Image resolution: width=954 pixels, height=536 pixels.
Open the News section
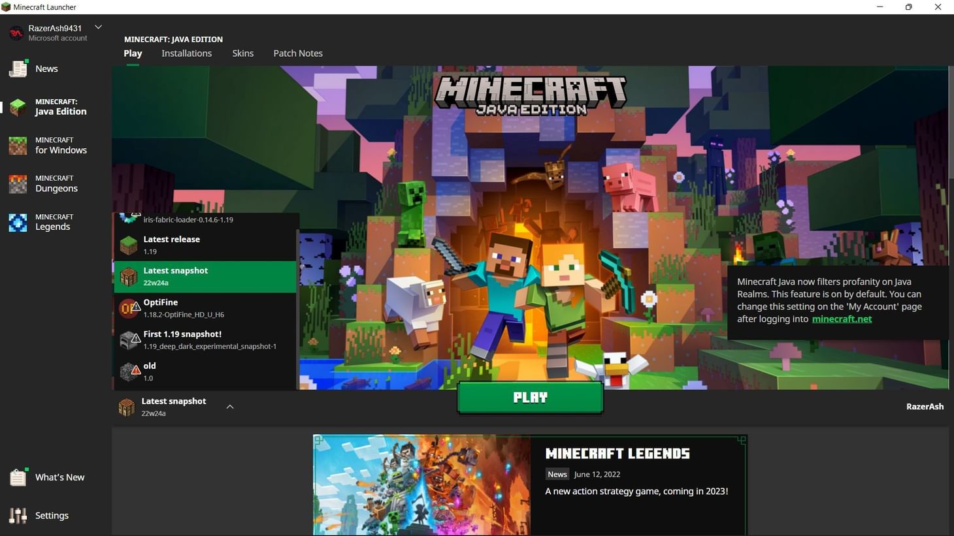coord(46,68)
